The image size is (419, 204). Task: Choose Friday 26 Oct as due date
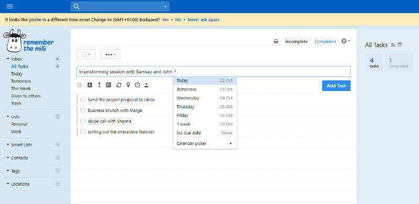(205, 116)
